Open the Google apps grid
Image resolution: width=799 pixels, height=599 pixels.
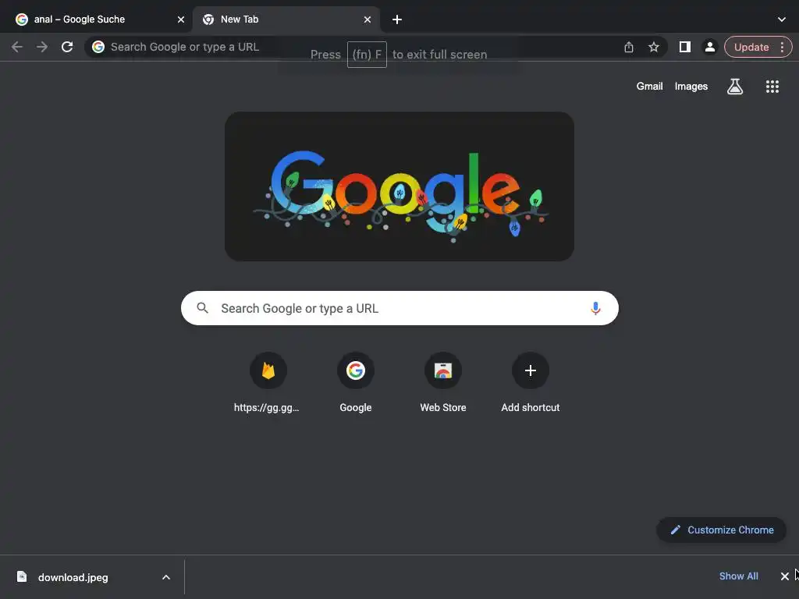(772, 87)
